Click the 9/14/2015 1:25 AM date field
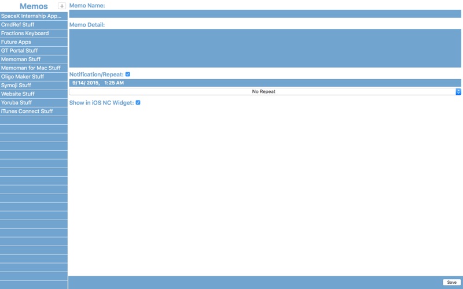This screenshot has height=289, width=463. 265,83
